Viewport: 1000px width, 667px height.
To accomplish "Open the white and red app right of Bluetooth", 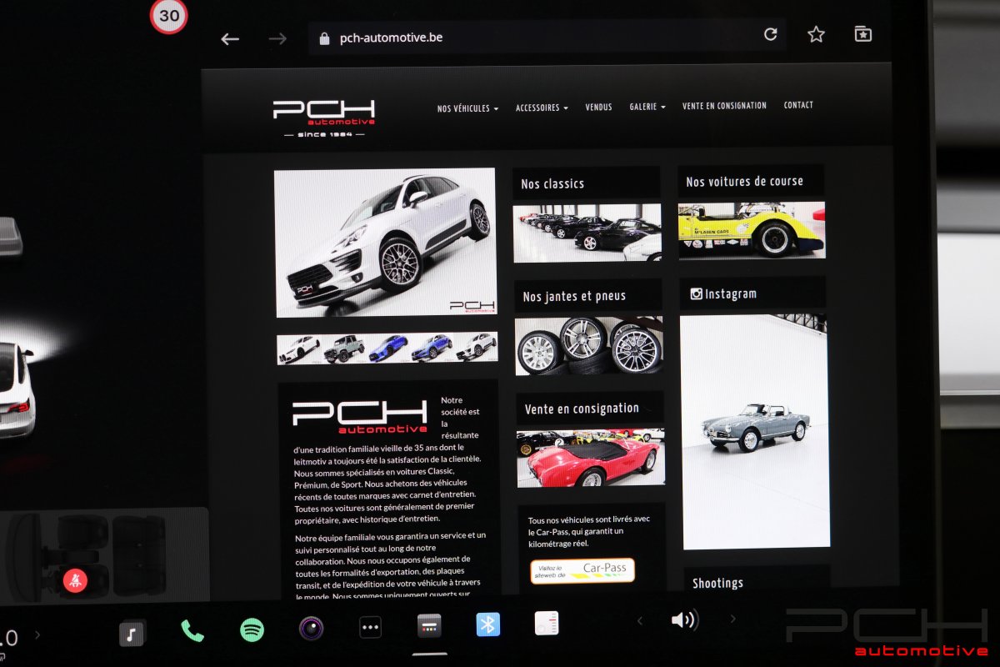I will tap(547, 623).
